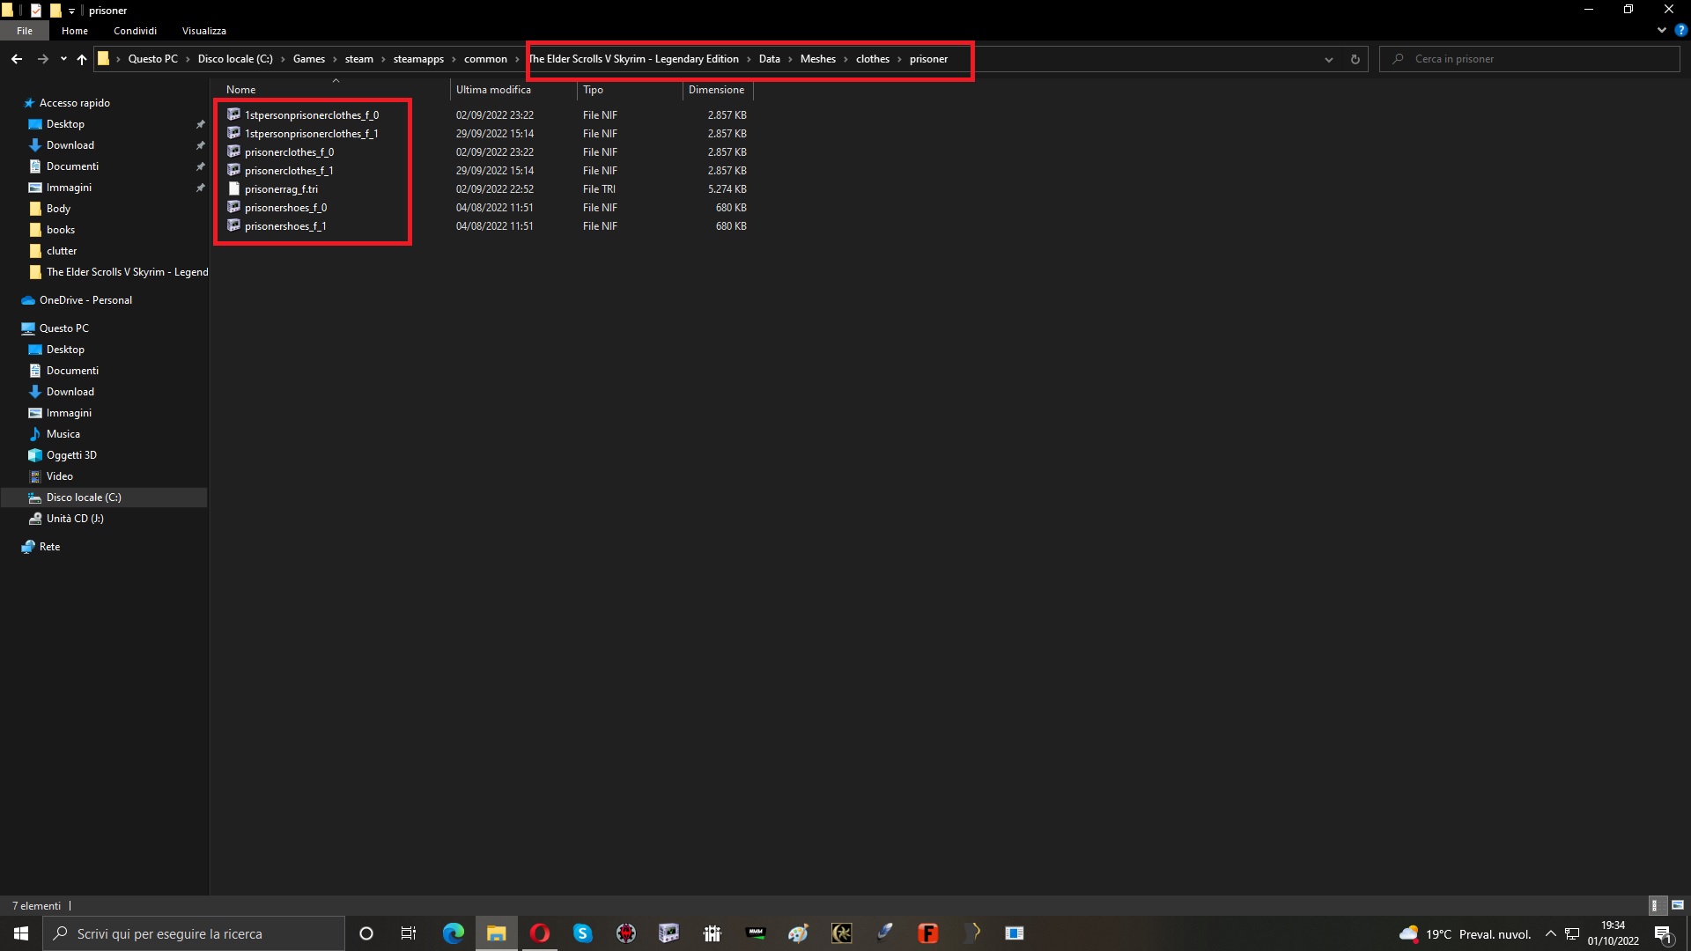1691x951 pixels.
Task: Select file prisonershoes_f_0
Action: click(x=285, y=208)
